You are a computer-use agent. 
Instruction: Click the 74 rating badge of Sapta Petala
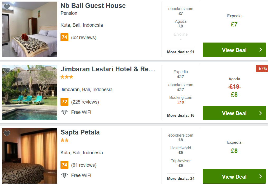pyautogui.click(x=64, y=165)
